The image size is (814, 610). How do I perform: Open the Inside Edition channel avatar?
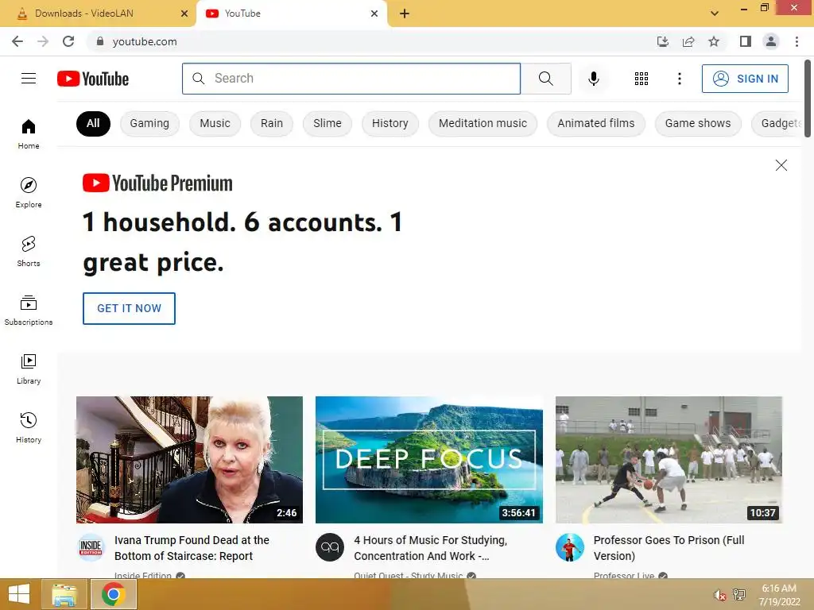91,547
